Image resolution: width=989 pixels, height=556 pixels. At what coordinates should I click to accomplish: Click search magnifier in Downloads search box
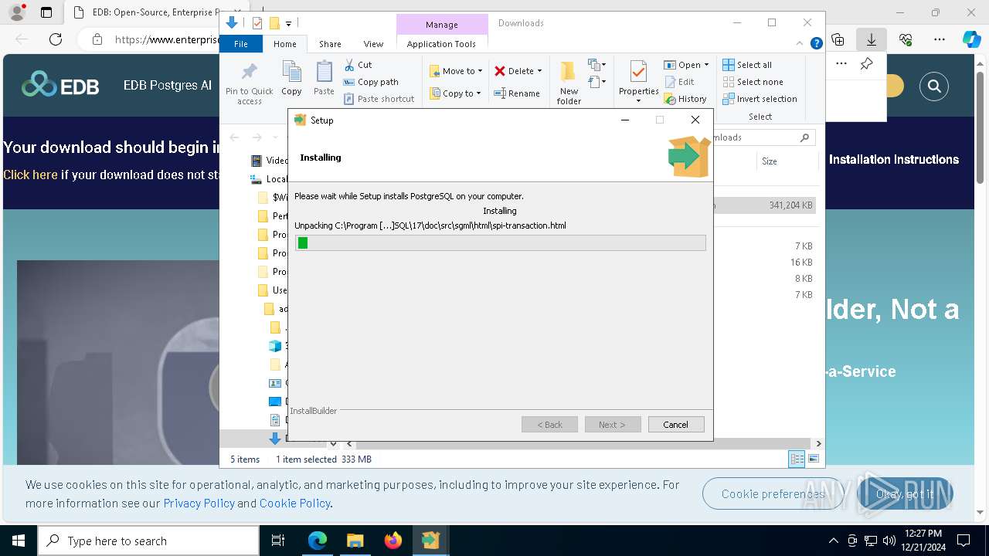pyautogui.click(x=804, y=137)
